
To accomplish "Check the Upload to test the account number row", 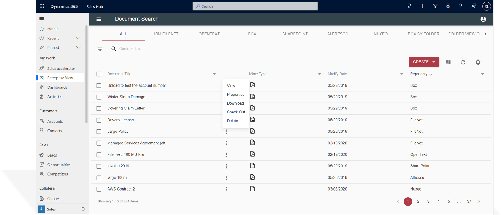I will click(99, 86).
